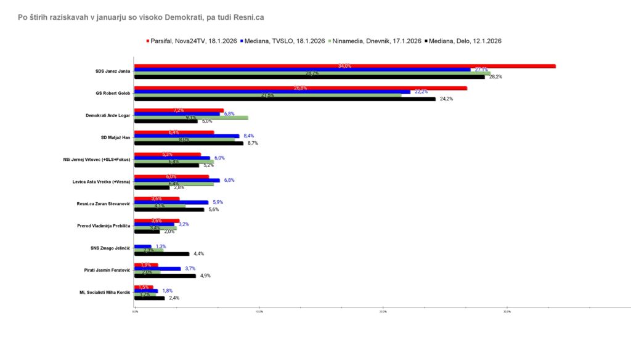
Task: Click the 8,7% data label for SD
Action: [252, 143]
